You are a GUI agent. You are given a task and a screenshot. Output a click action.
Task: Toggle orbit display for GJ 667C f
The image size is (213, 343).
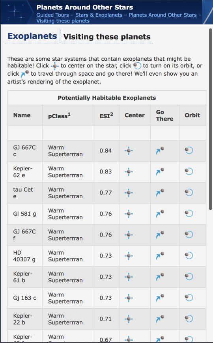pyautogui.click(x=189, y=234)
